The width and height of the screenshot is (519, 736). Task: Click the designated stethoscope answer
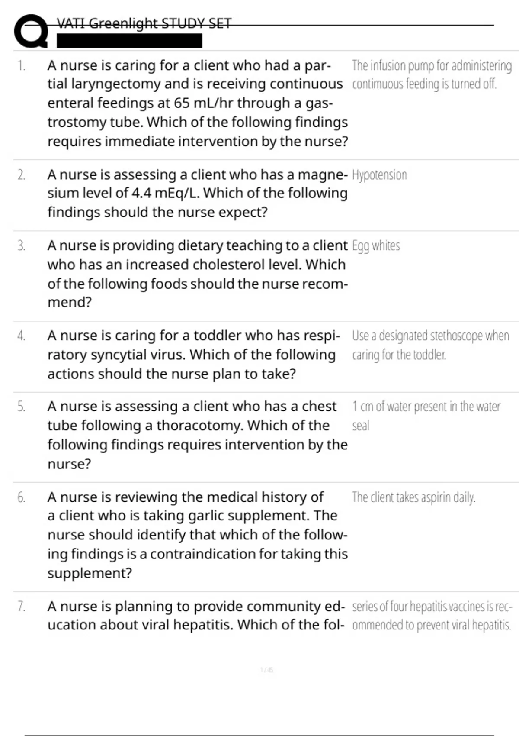tap(430, 345)
